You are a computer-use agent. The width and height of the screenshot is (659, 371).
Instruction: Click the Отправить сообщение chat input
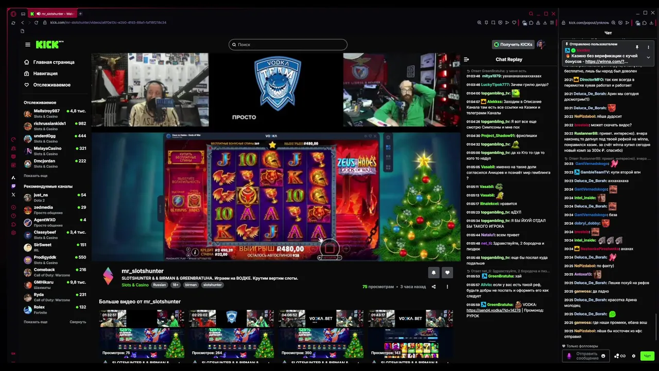(x=587, y=356)
